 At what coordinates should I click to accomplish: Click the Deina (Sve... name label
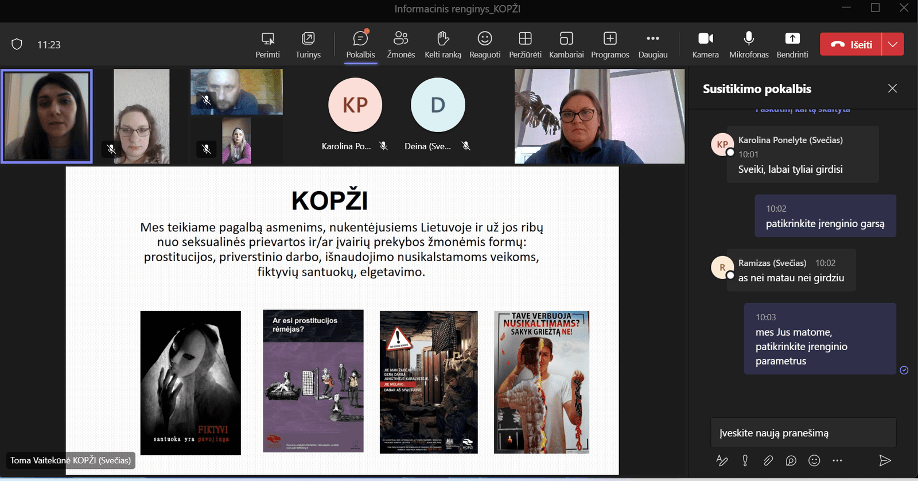click(x=427, y=146)
